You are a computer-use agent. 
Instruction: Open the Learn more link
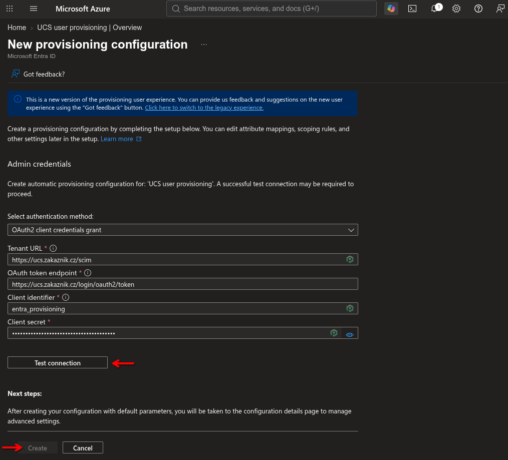tap(117, 139)
